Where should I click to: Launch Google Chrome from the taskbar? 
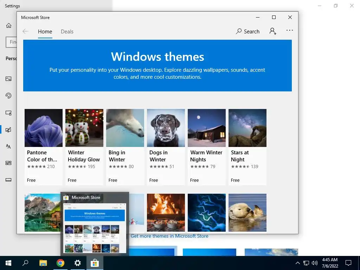pyautogui.click(x=60, y=263)
